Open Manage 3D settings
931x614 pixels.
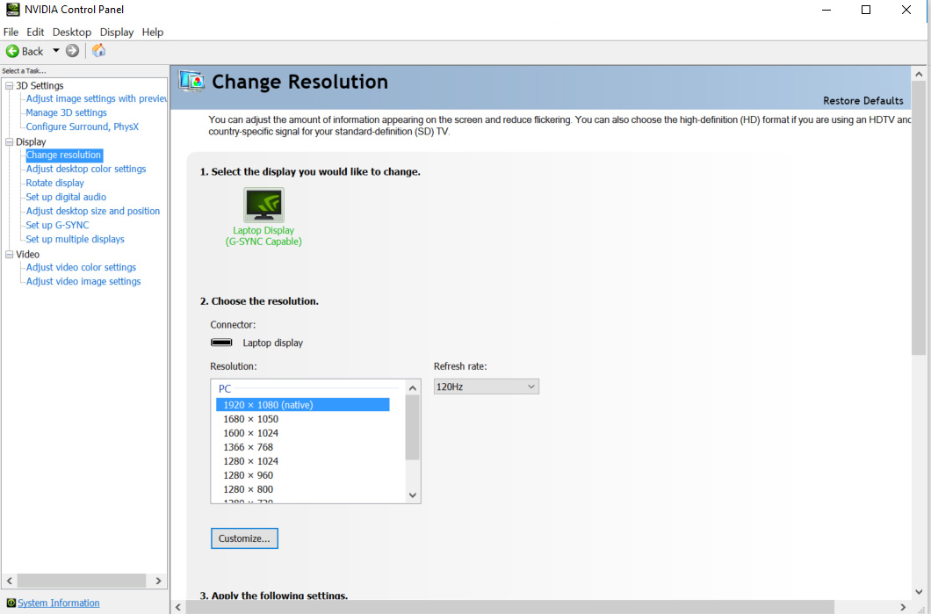click(67, 112)
